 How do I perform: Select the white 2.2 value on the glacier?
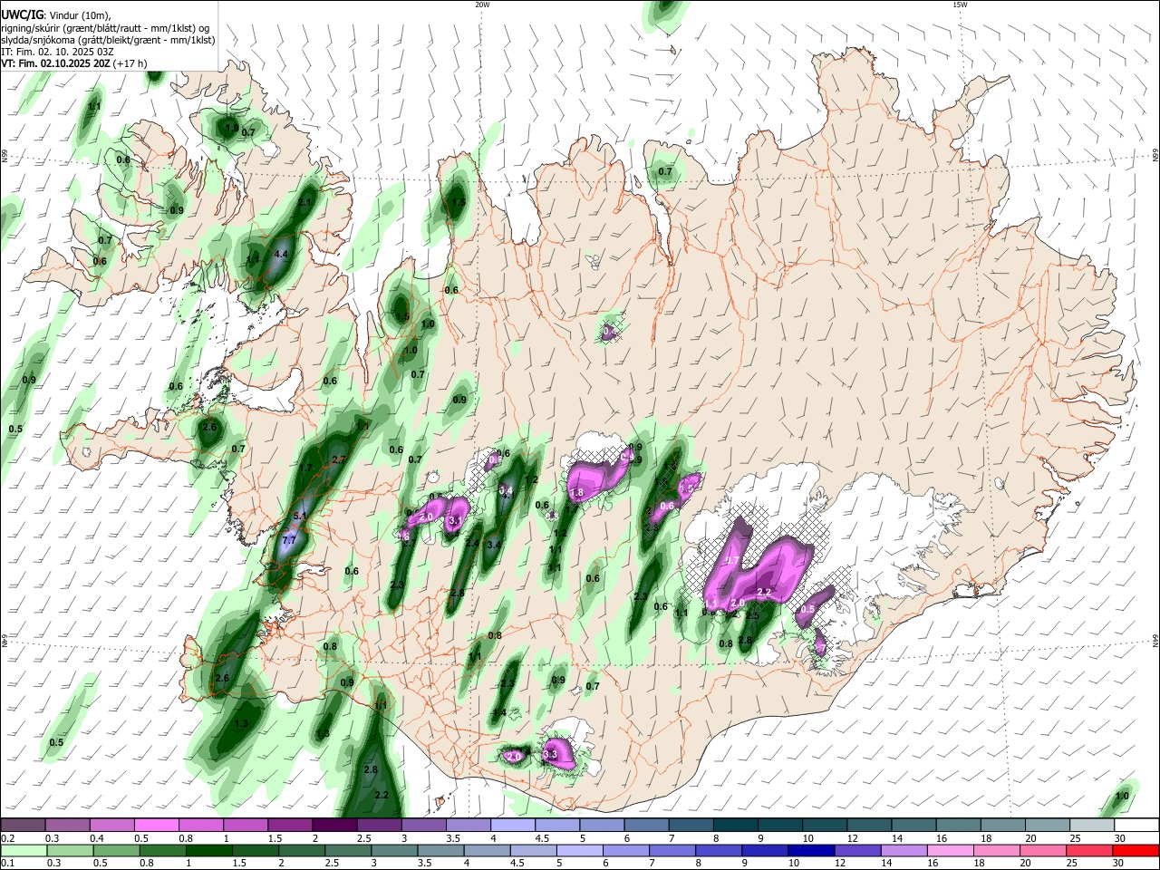764,593
